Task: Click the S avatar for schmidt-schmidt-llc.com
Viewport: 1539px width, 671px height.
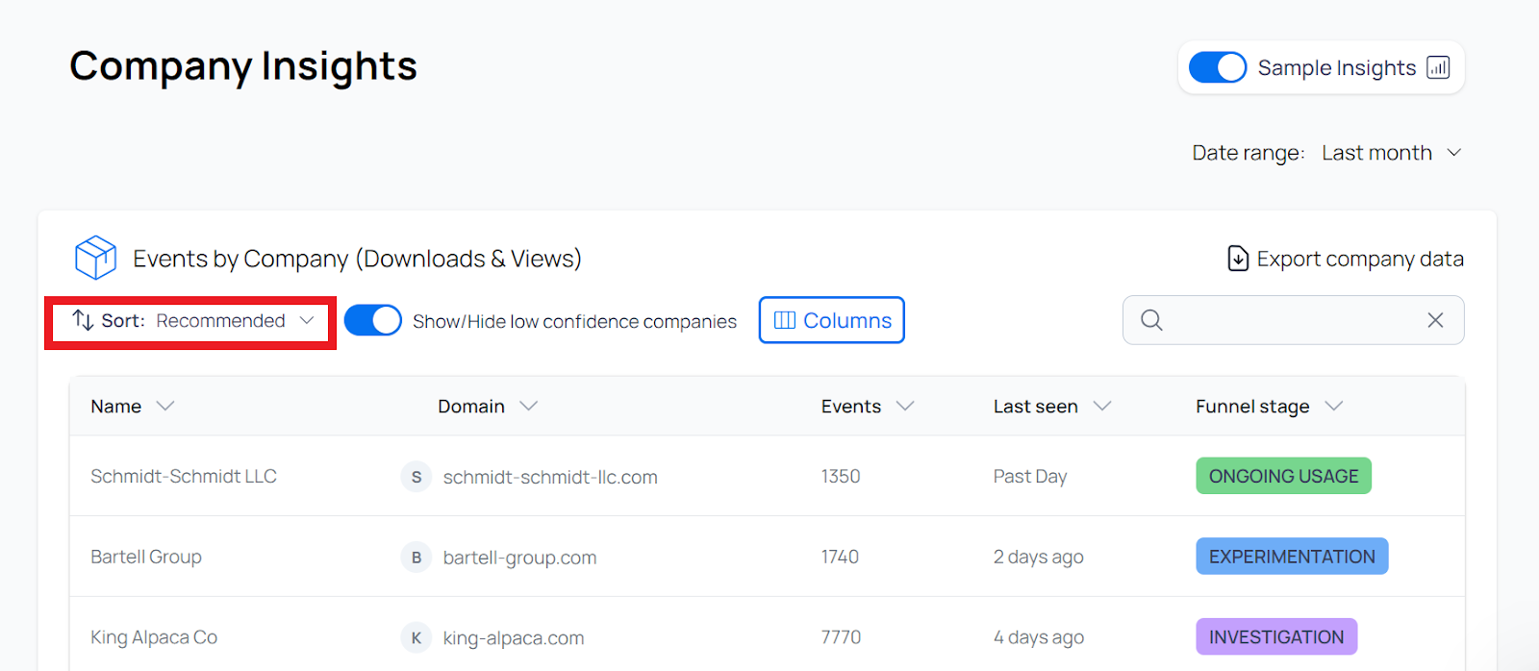Action: pos(416,477)
